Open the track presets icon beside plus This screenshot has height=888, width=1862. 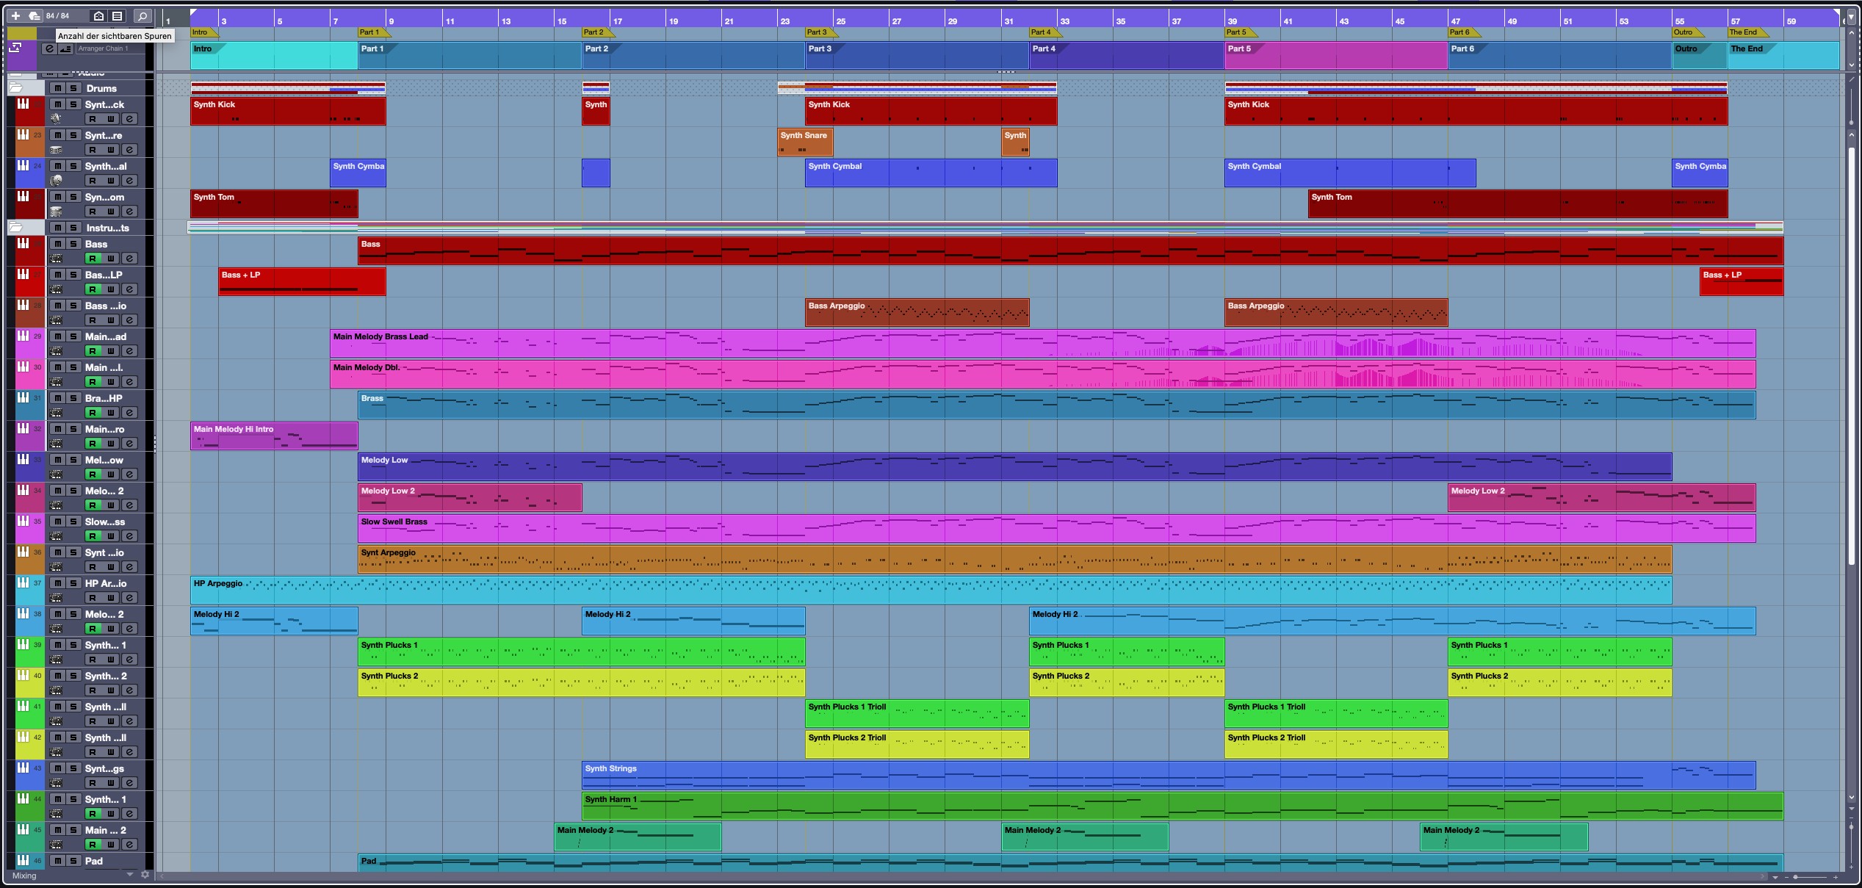(34, 15)
